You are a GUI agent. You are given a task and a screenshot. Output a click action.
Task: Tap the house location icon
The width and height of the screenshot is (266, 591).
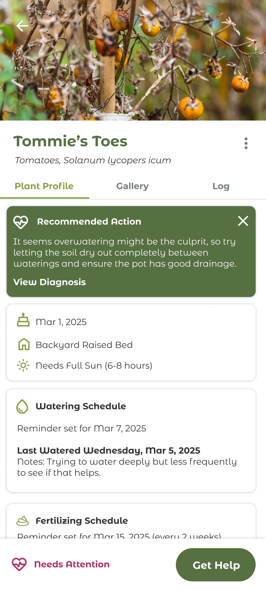point(24,344)
